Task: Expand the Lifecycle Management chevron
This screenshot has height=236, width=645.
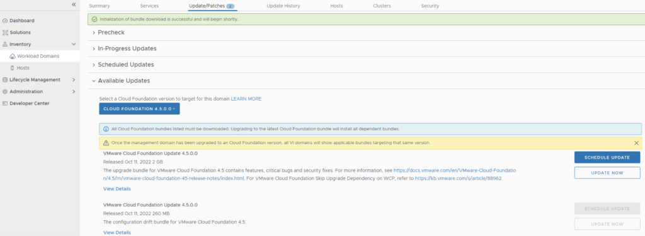Action: click(74, 80)
